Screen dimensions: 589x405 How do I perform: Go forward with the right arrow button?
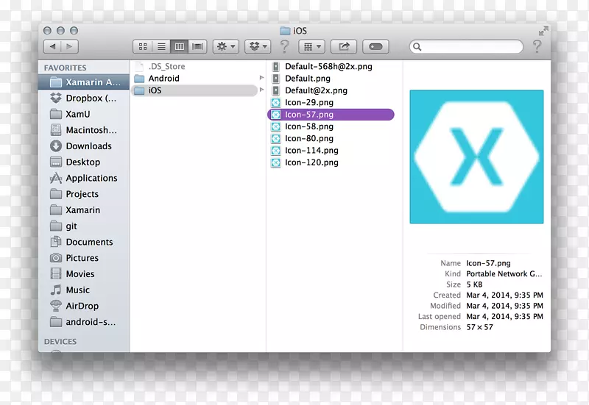(69, 46)
